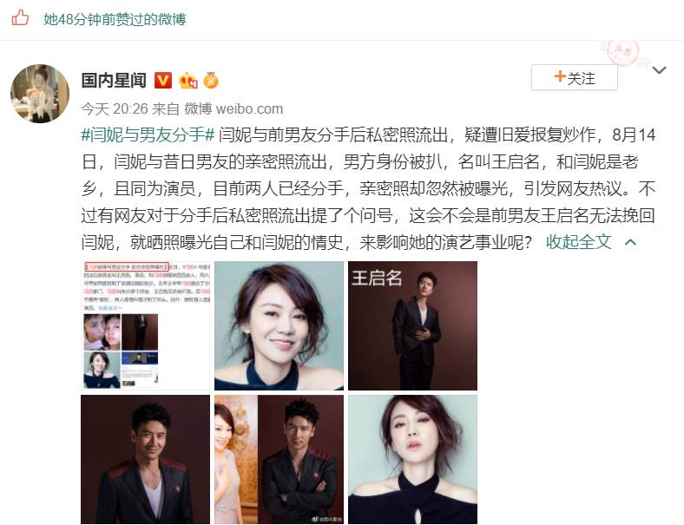The height and width of the screenshot is (525, 684).
Task: Open hashtag #闫妮与男友分手#
Action: tap(148, 135)
